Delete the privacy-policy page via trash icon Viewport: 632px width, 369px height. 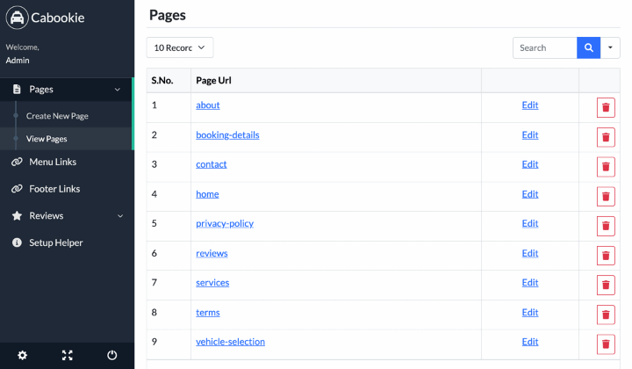606,227
